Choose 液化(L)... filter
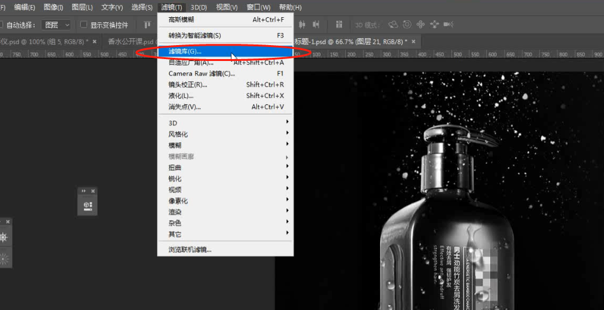The height and width of the screenshot is (310, 604). pyautogui.click(x=225, y=96)
